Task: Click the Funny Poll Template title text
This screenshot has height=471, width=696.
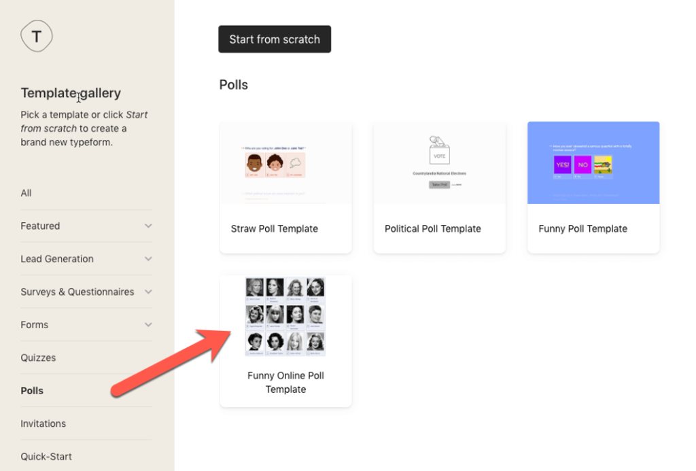Action: click(582, 229)
